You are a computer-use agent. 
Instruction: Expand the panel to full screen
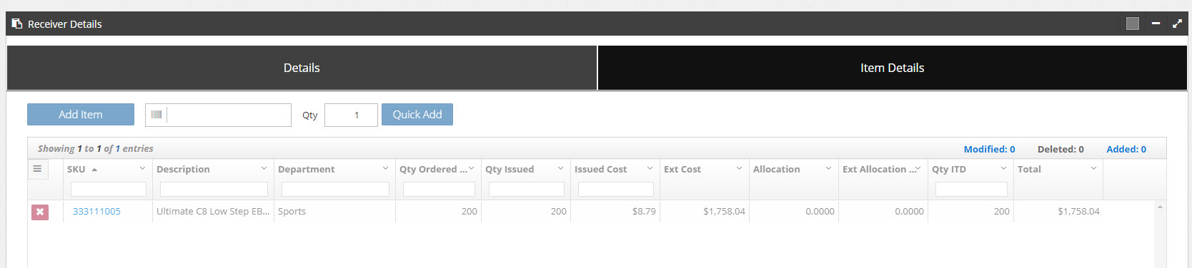pyautogui.click(x=1177, y=24)
